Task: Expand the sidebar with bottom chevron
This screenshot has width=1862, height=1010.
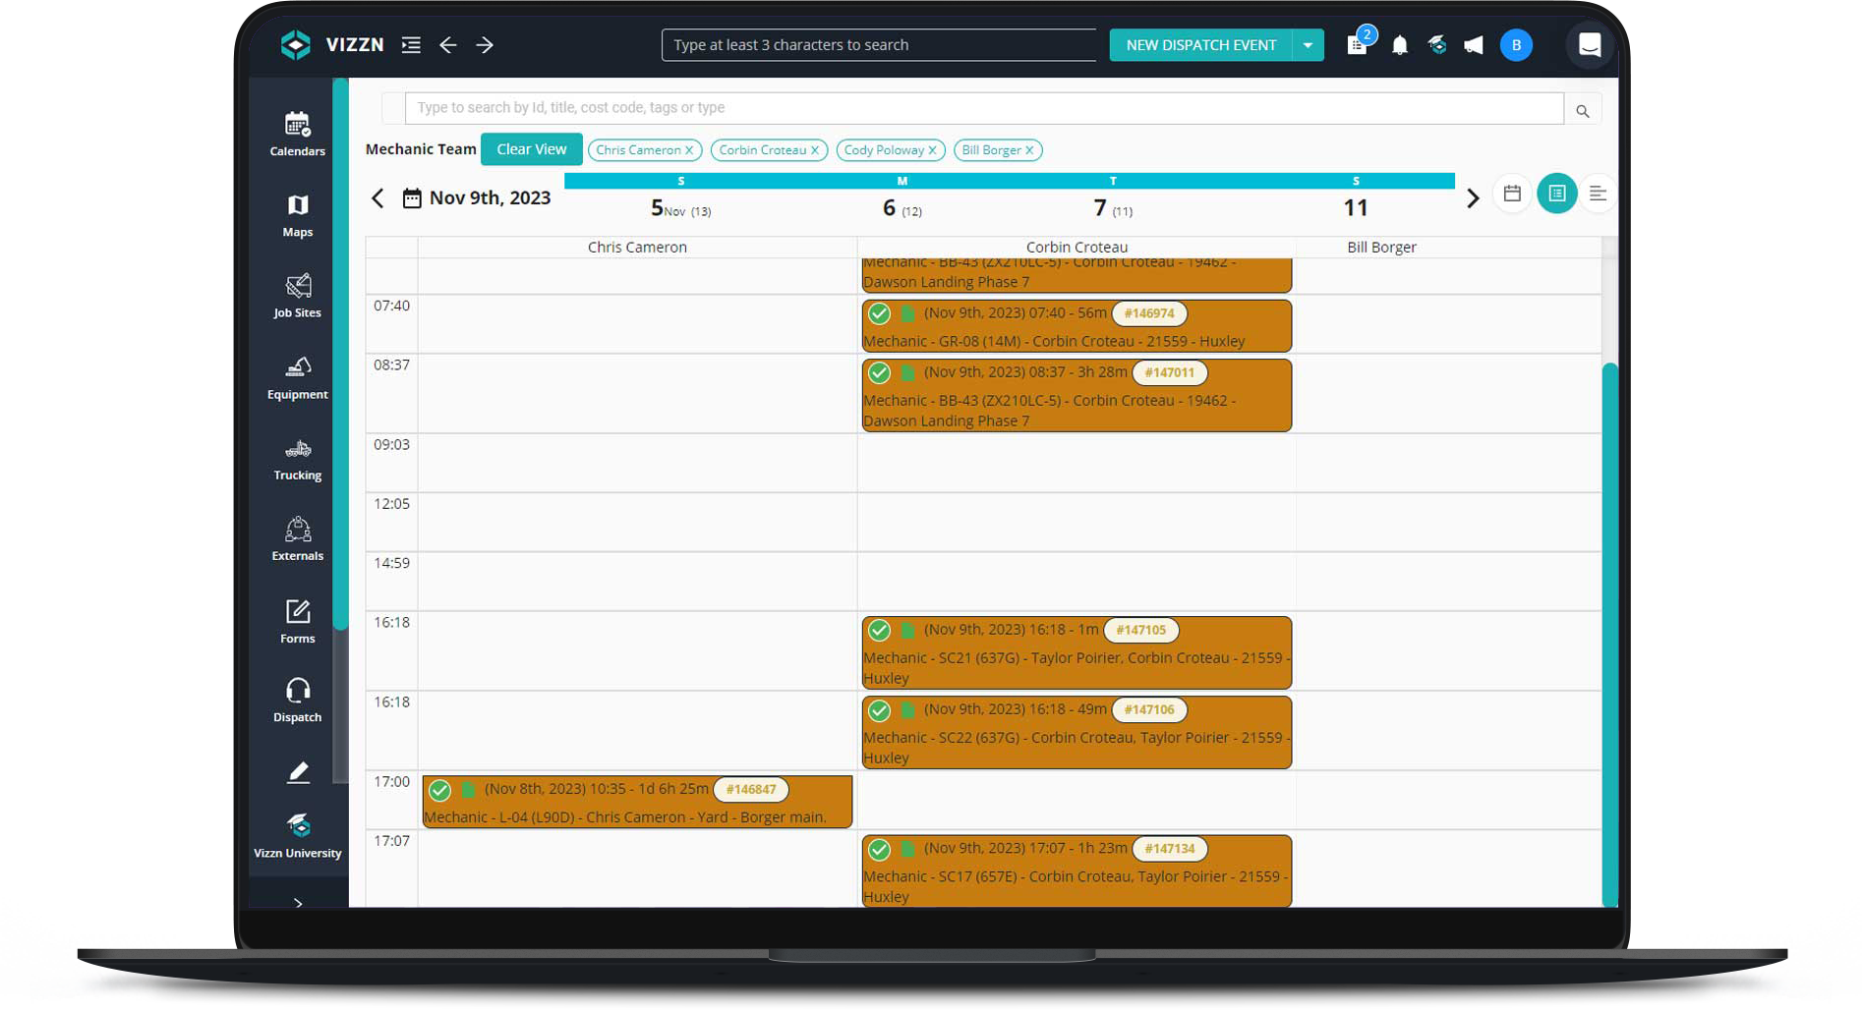Action: [x=298, y=901]
